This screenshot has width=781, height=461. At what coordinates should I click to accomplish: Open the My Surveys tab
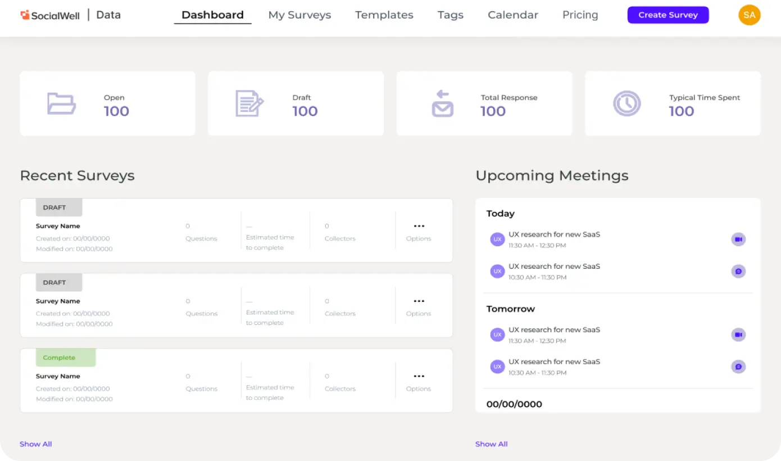pyautogui.click(x=299, y=15)
